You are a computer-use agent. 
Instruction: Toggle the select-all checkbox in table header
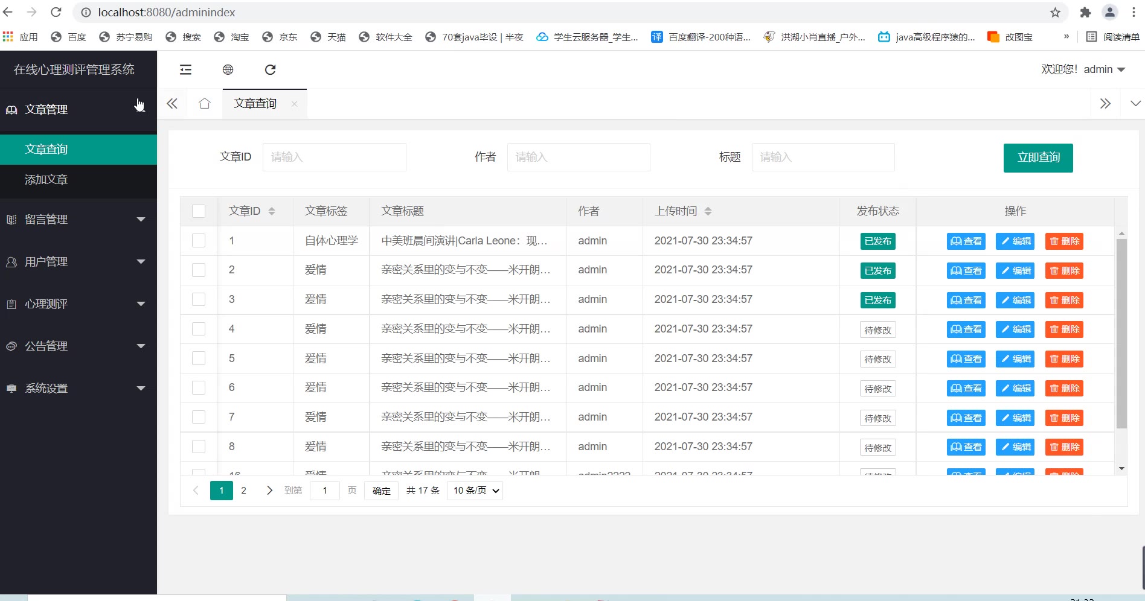click(199, 211)
